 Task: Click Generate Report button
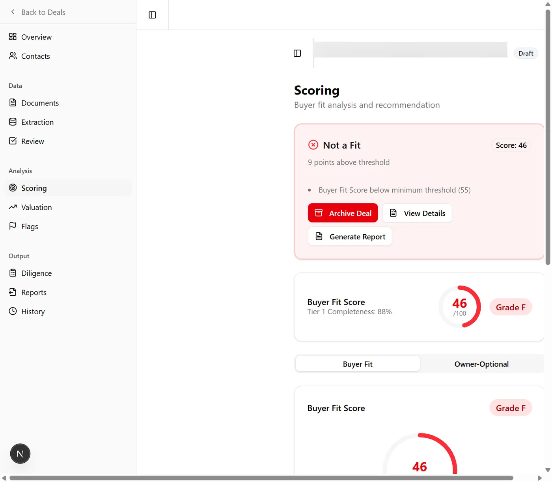tap(350, 237)
